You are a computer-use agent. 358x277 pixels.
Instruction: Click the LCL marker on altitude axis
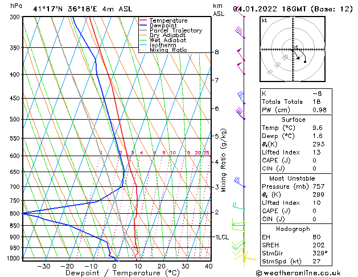pyautogui.click(x=222, y=237)
